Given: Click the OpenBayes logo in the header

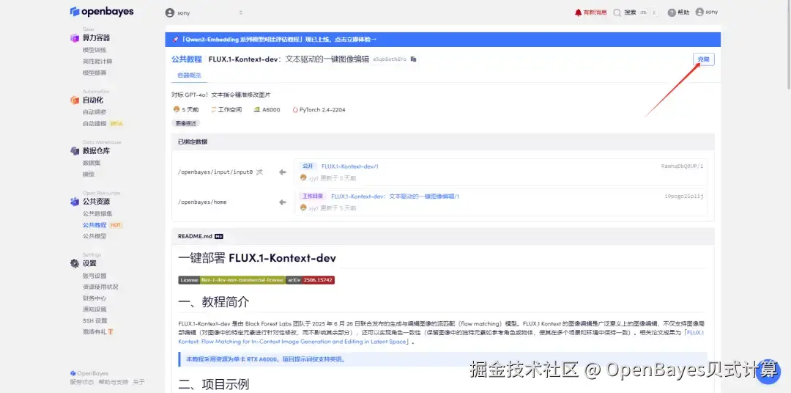Looking at the screenshot, I should (102, 12).
